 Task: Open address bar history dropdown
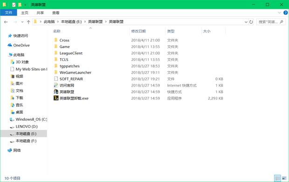[x=246, y=22]
